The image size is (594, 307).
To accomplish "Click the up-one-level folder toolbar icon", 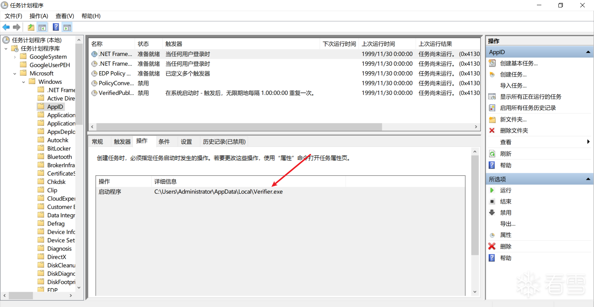I will (31, 27).
